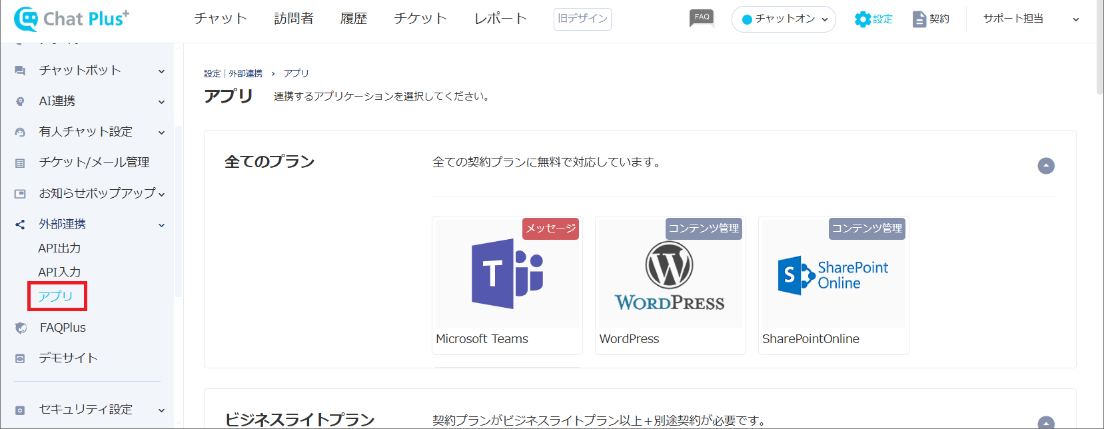Click the 外部連携 share icon
1104x429 pixels.
[x=20, y=224]
